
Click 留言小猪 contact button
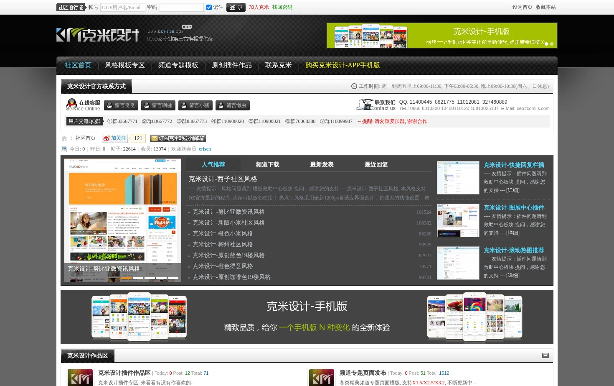(195, 105)
